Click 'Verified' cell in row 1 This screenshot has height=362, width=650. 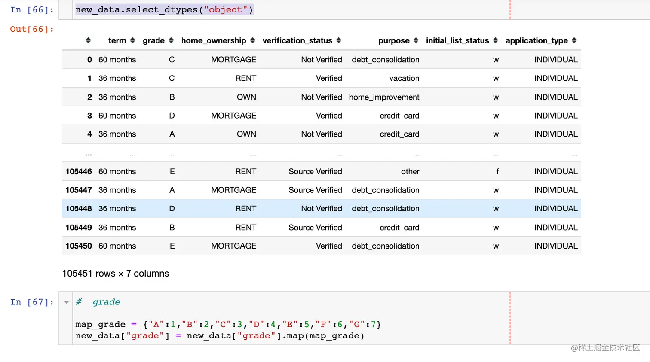pyautogui.click(x=329, y=78)
